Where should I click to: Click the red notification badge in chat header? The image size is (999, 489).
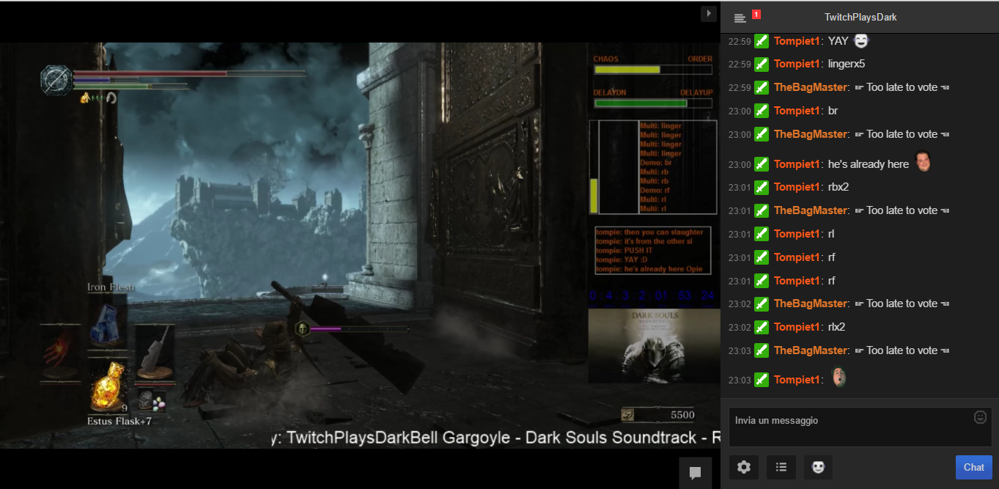pos(756,14)
